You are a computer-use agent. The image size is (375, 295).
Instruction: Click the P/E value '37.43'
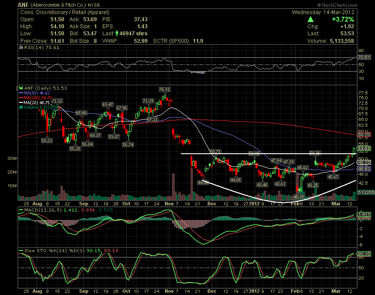pyautogui.click(x=141, y=19)
